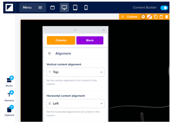Switch to the browser window preview mode

(x=52, y=7)
